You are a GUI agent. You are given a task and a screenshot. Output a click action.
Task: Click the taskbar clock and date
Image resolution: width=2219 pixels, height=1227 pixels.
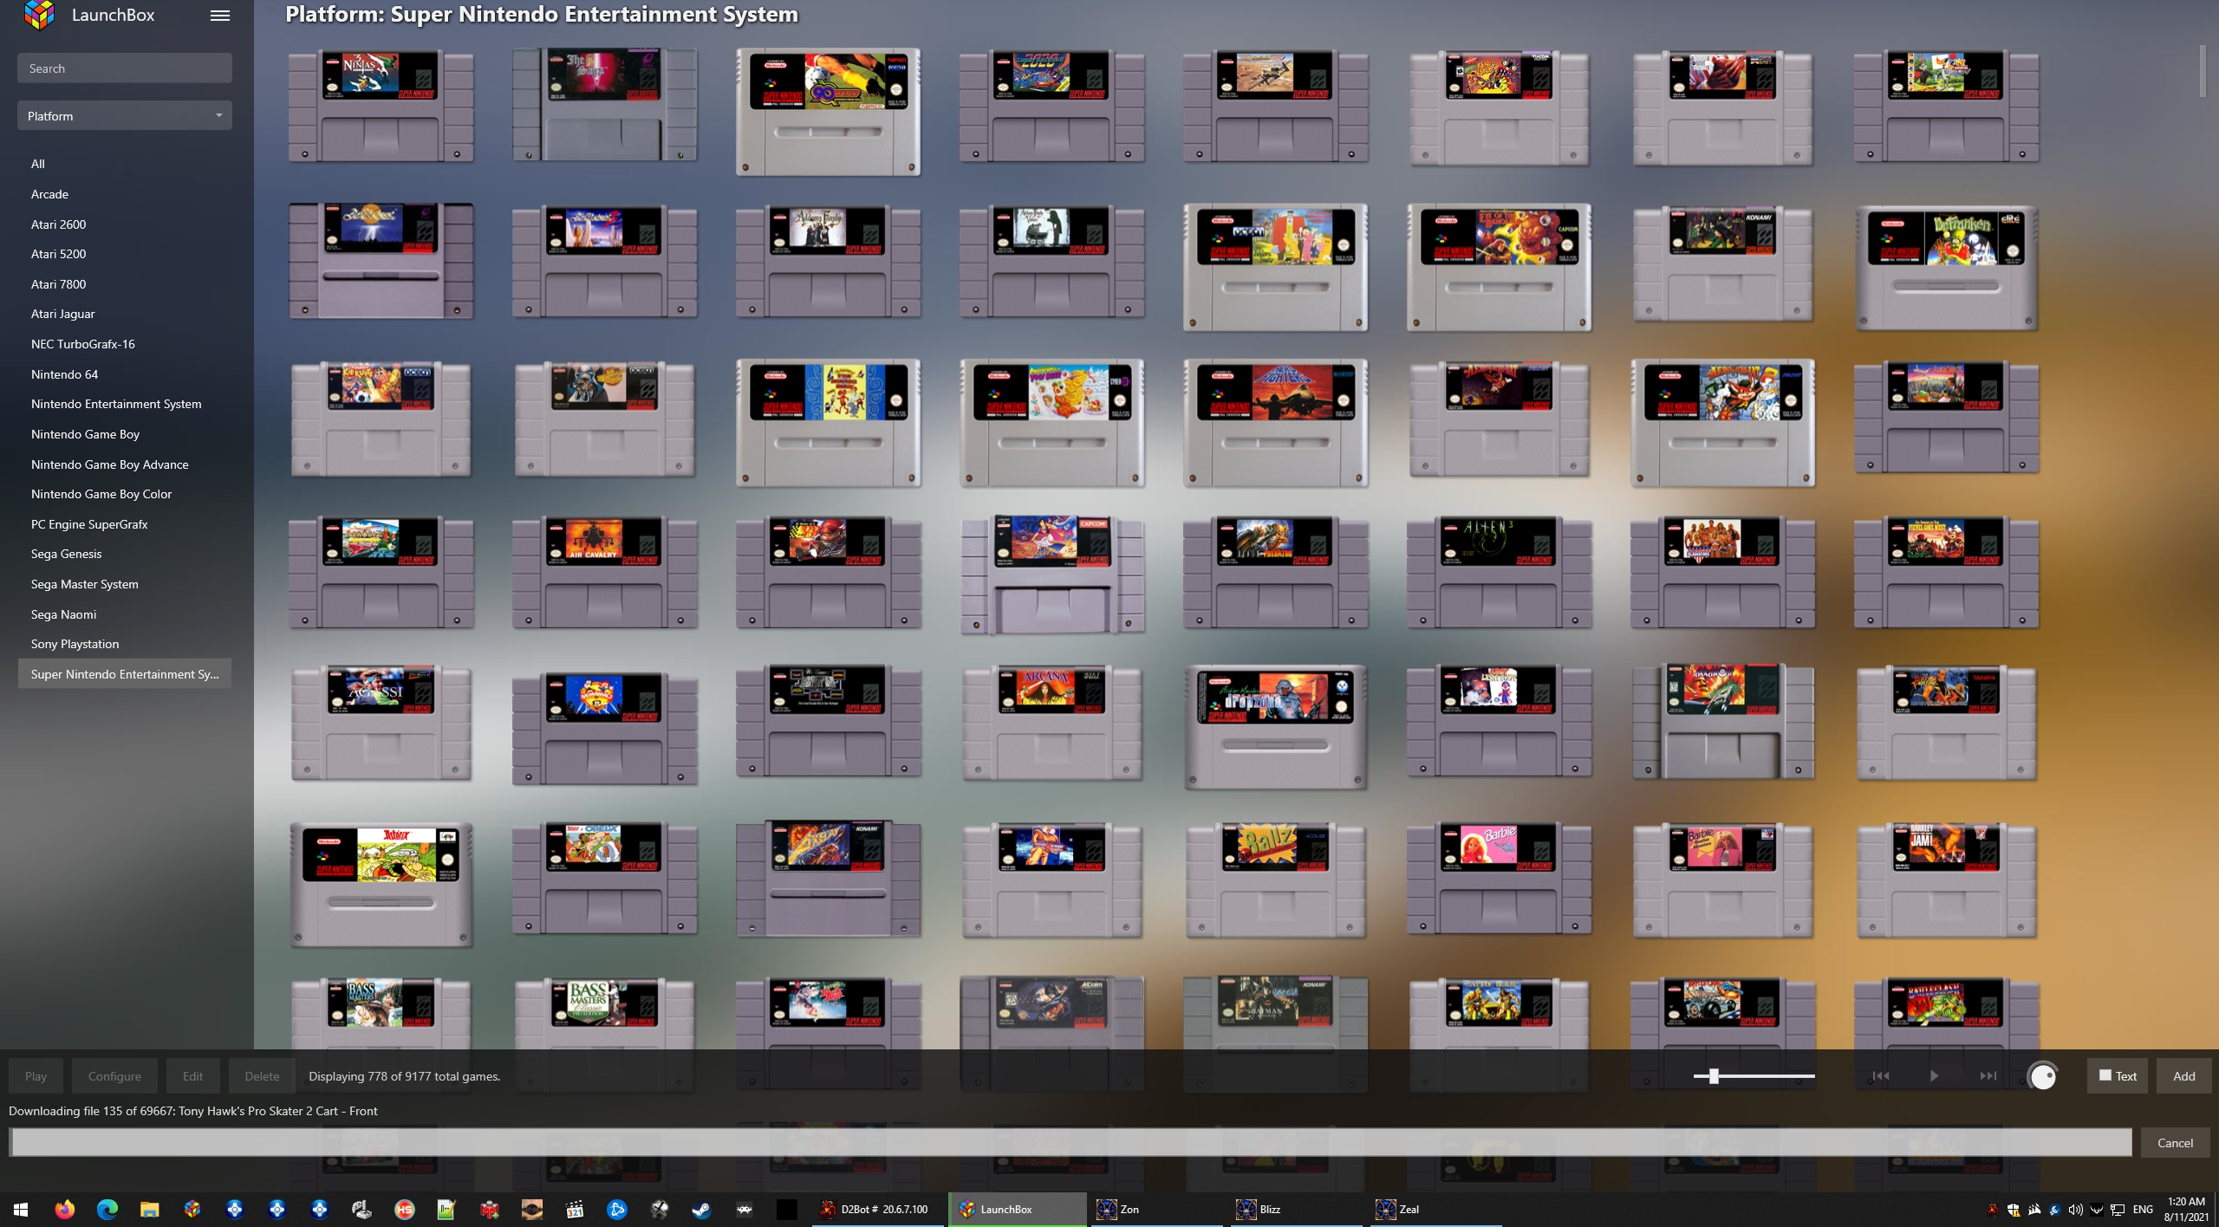pyautogui.click(x=2186, y=1209)
